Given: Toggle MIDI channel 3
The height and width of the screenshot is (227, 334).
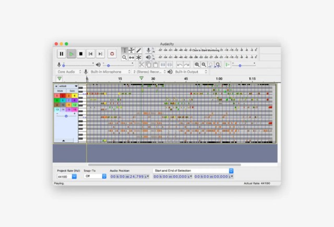Looking at the screenshot, I should coord(69,96).
